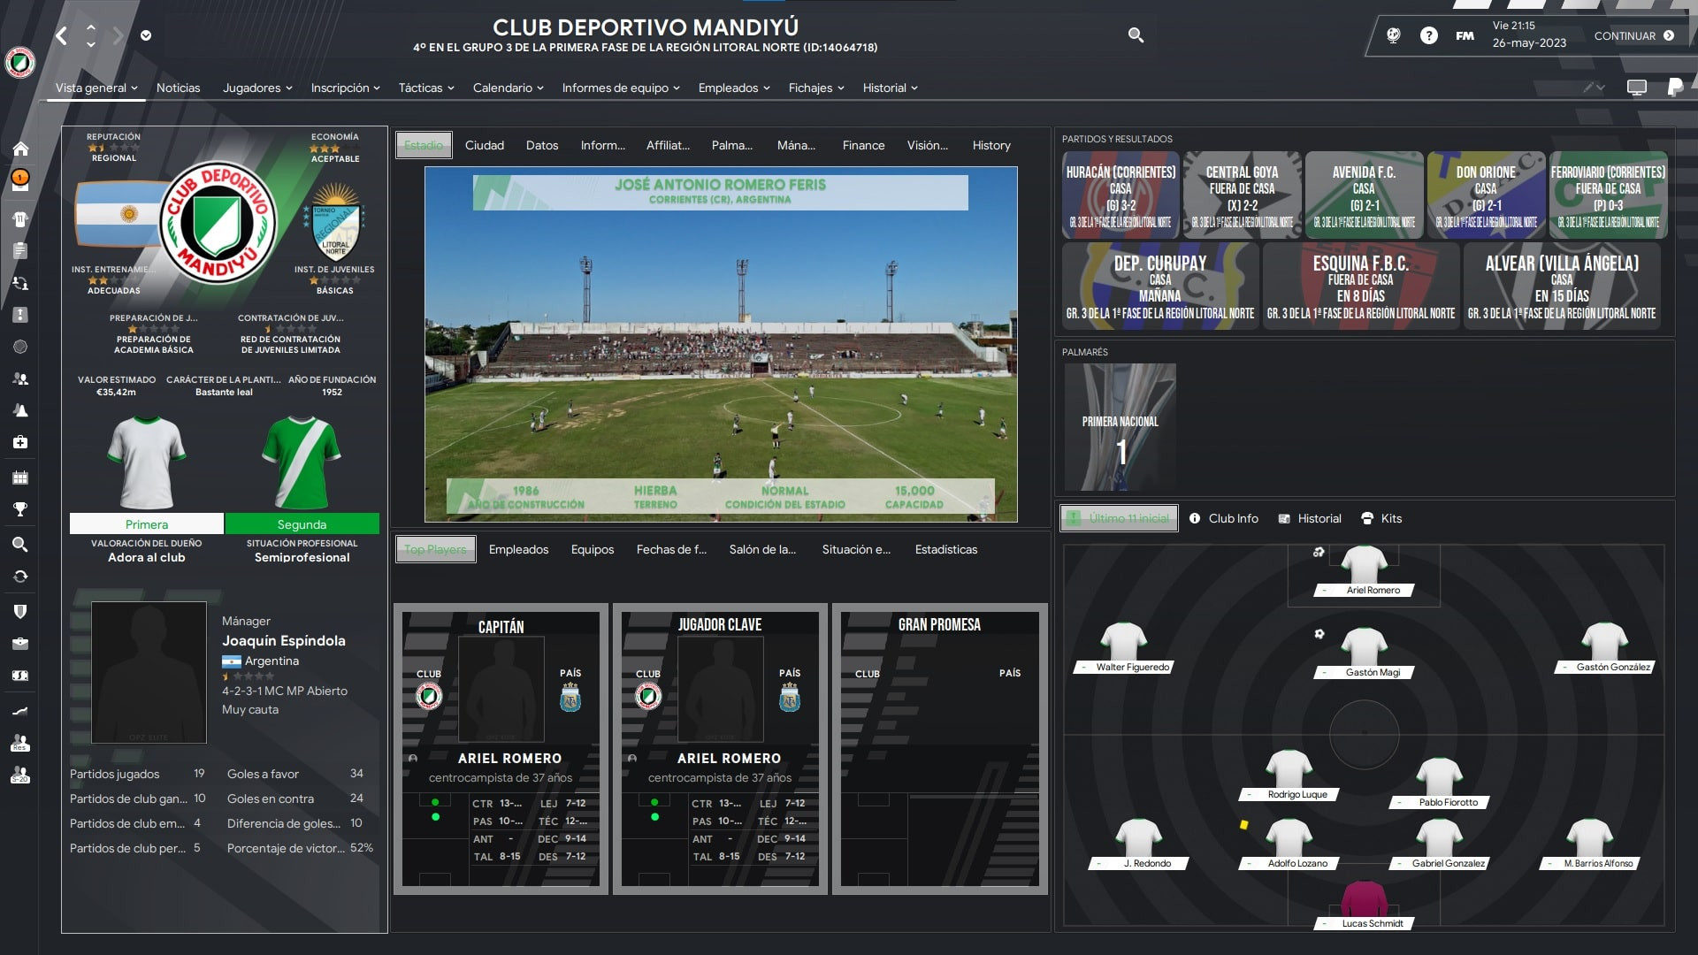Open manager Joaquín Espíndola's profile
The width and height of the screenshot is (1698, 955).
coord(284,640)
